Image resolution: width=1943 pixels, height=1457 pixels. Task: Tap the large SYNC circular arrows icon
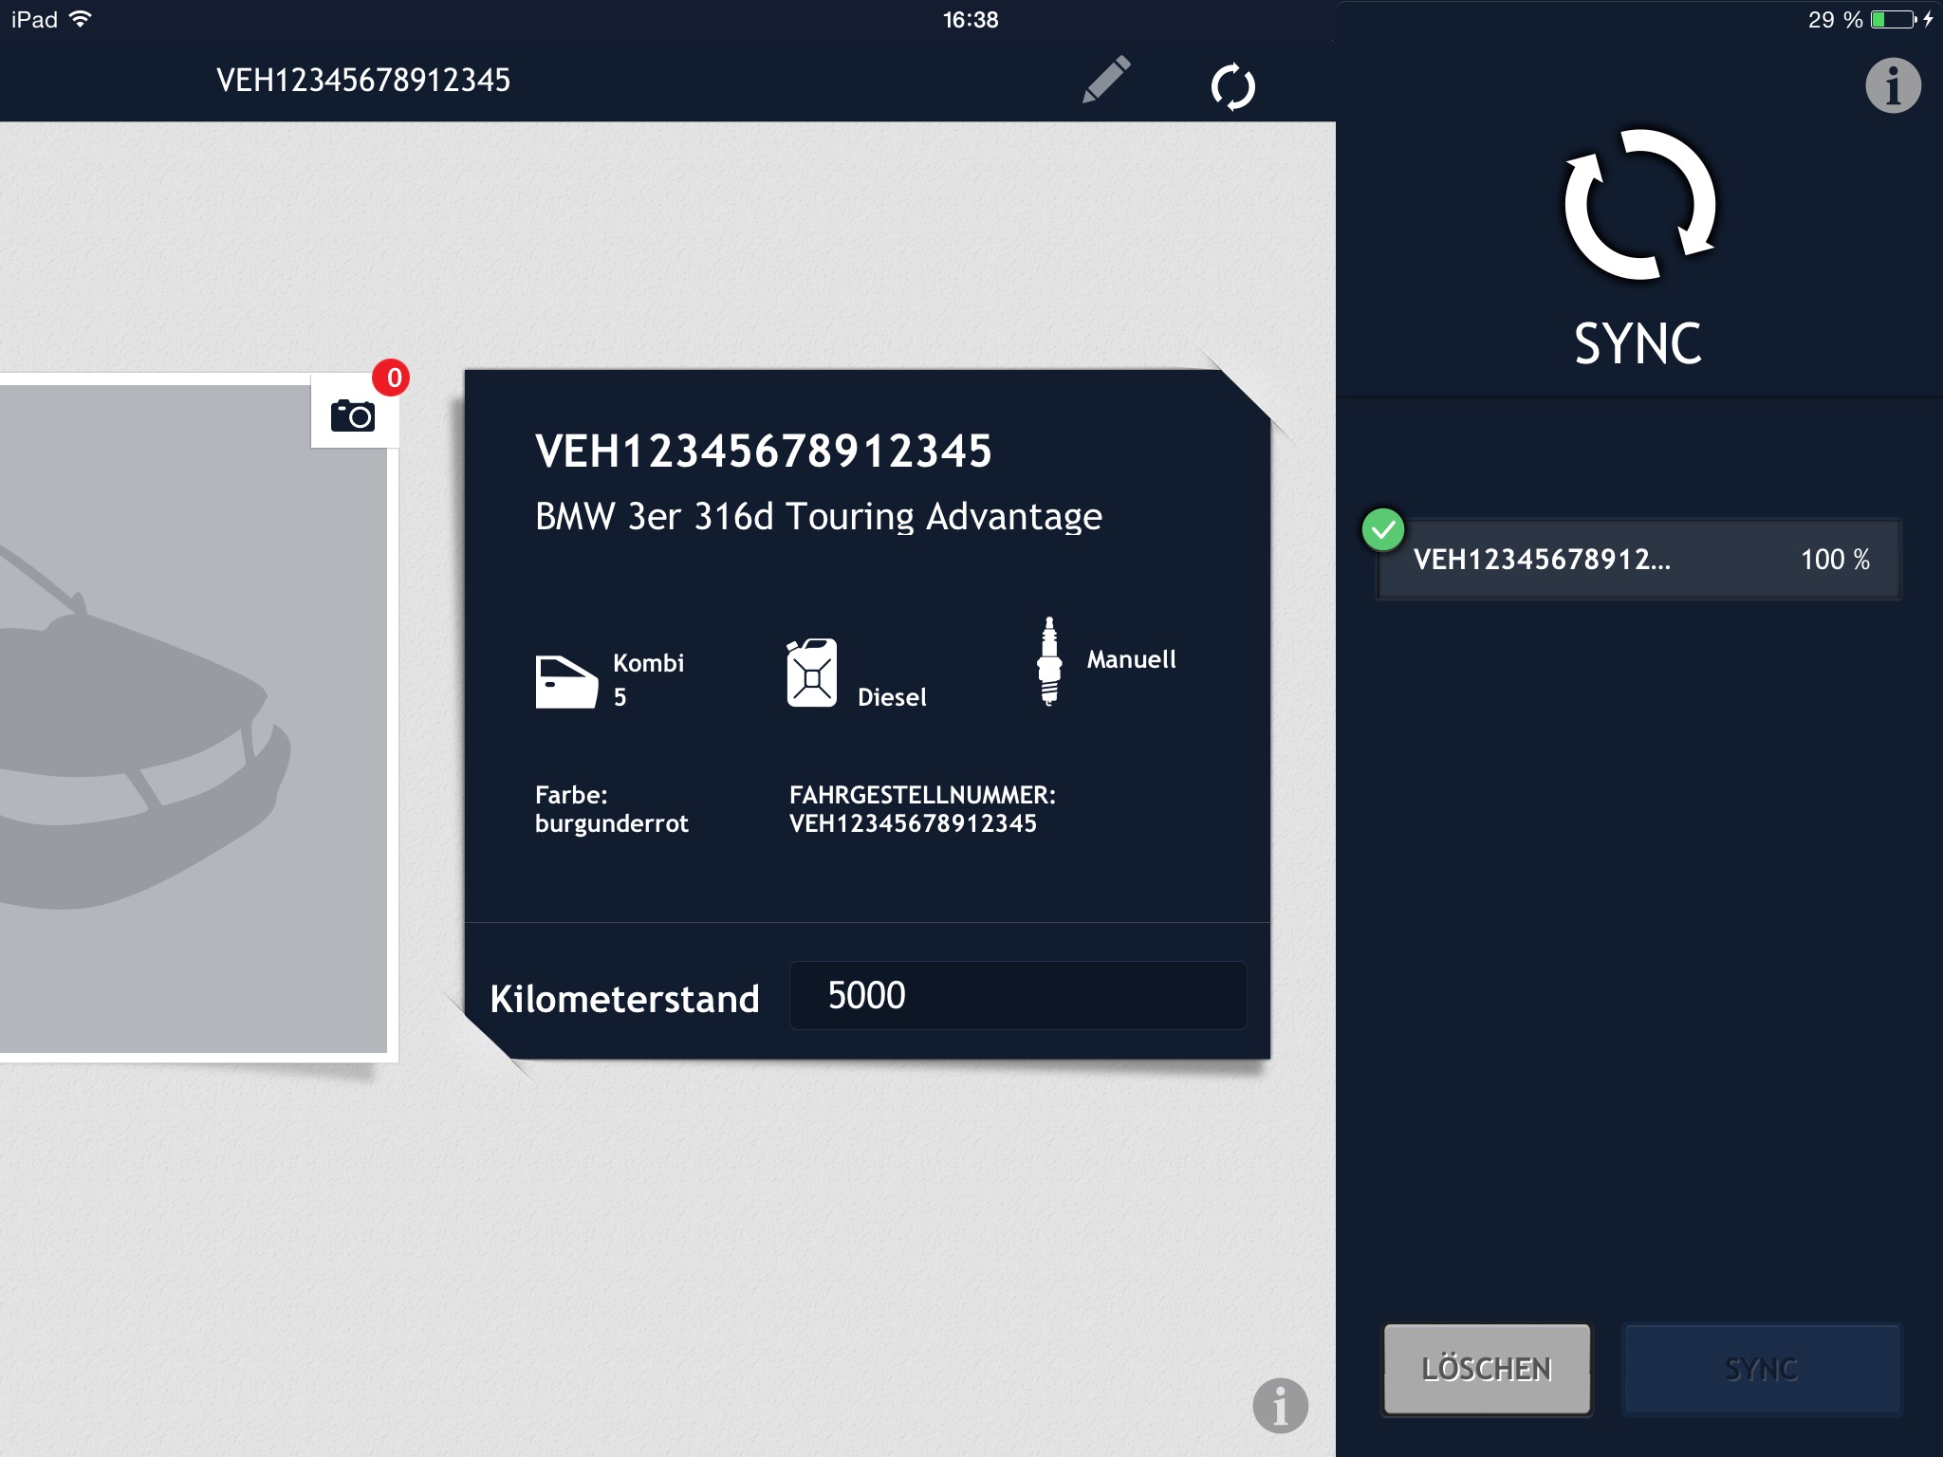[x=1639, y=205]
